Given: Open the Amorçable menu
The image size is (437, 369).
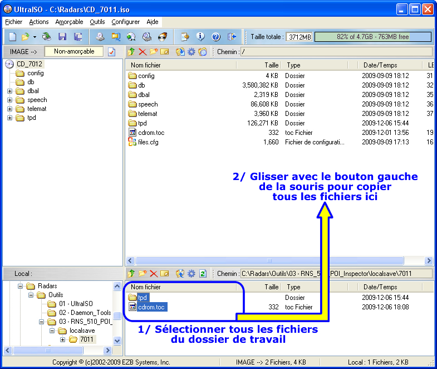Looking at the screenshot, I should 69,22.
